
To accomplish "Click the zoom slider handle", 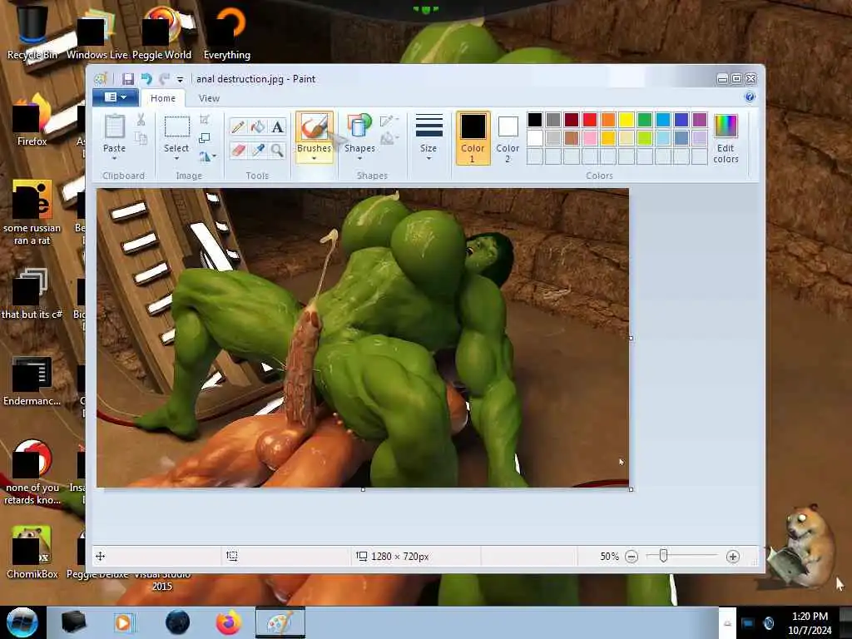I will (x=663, y=556).
